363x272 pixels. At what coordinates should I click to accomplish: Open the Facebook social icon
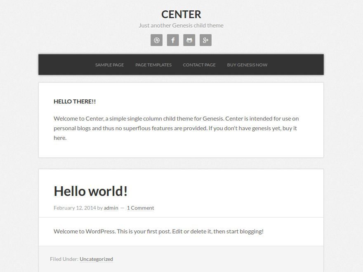pos(173,40)
